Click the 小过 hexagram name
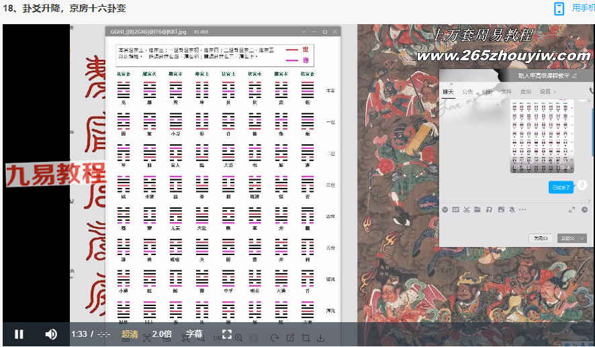 123,291
